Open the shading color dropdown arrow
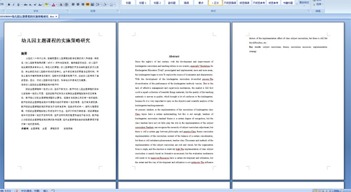 coord(108,4)
